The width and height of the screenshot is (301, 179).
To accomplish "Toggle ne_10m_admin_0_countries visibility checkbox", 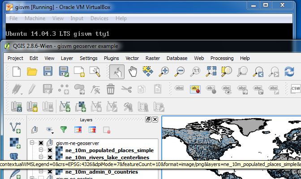I will (50, 172).
